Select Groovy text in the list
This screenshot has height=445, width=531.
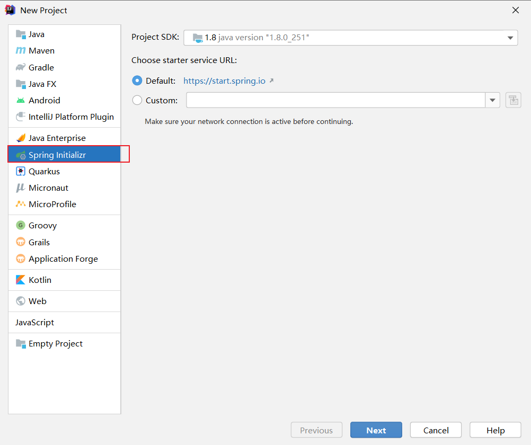(x=43, y=226)
